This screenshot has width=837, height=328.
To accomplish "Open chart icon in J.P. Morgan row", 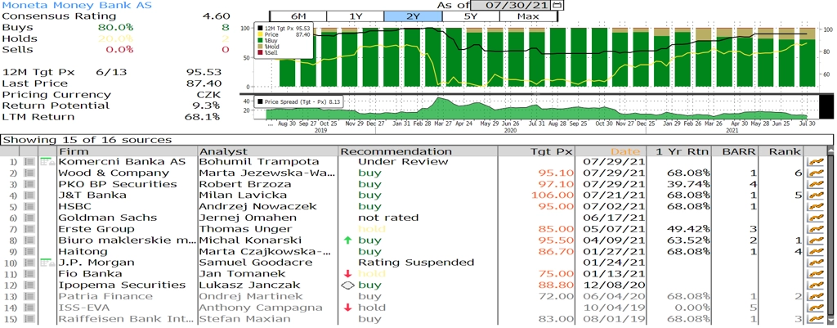I will click(817, 263).
